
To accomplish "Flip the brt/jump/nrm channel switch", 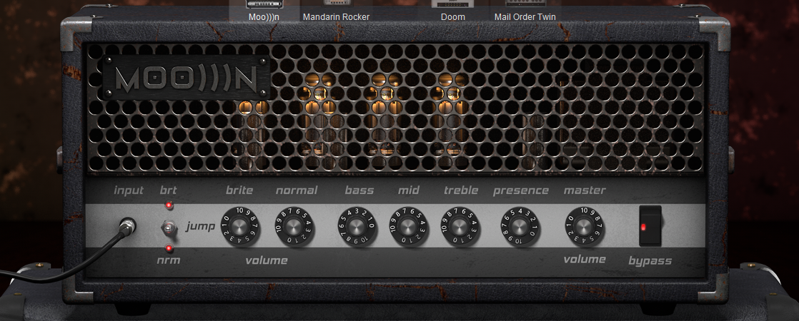I will (x=168, y=228).
